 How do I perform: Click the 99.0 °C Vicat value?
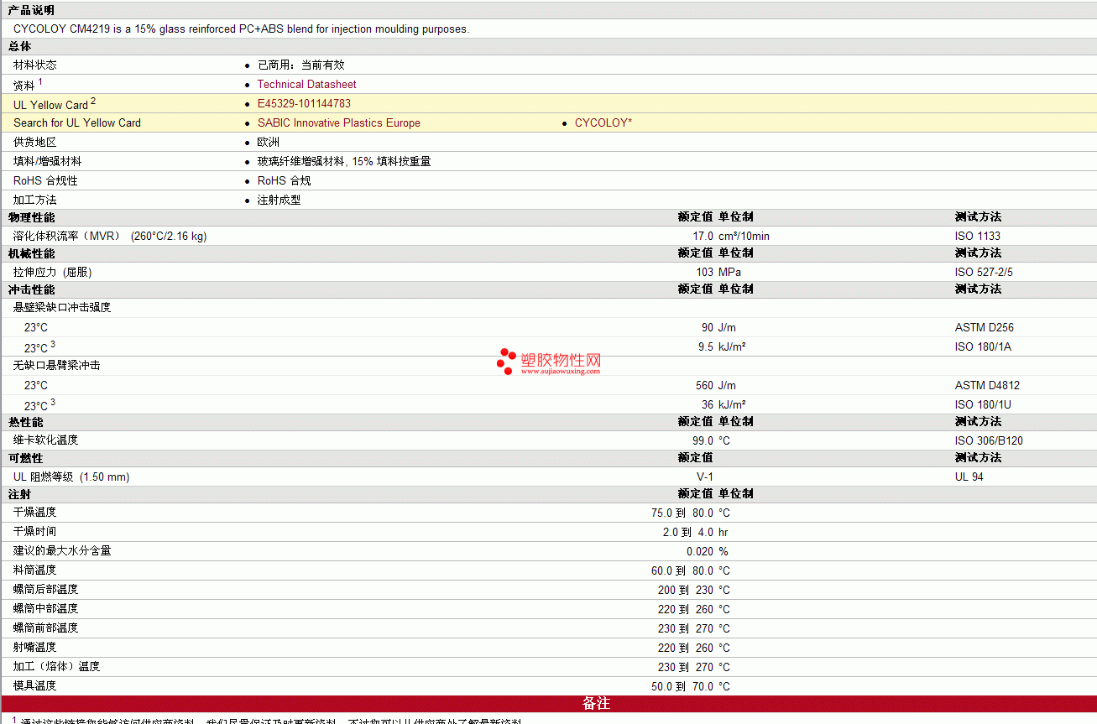(x=712, y=440)
